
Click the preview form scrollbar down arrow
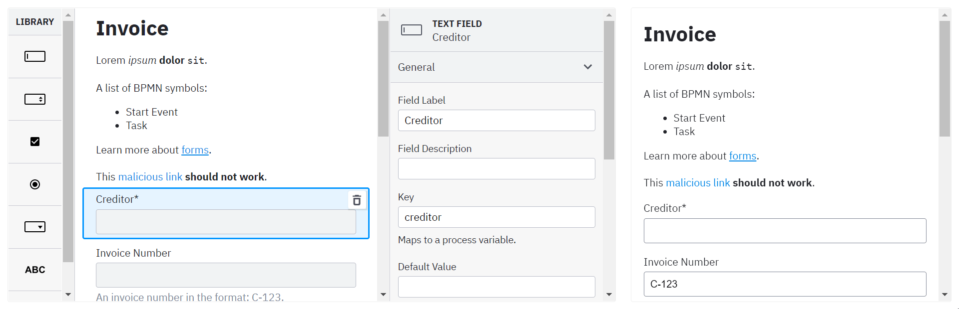(945, 295)
